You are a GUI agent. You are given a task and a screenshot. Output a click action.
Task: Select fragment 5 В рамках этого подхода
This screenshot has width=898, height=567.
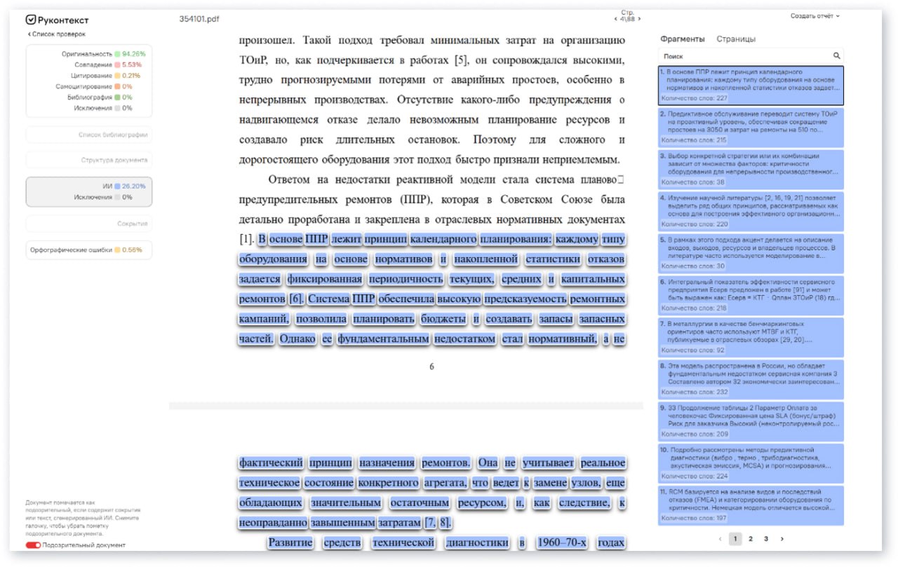coord(751,253)
